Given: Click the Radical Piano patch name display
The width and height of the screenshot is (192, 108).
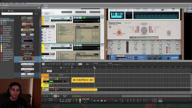Looking at the screenshot, I should (x=147, y=37).
